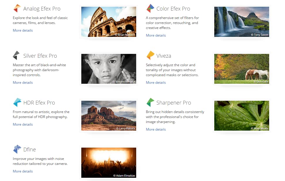Open More details under Silver Efex Pro
Image resolution: width=285 pixels, height=181 pixels.
(x=23, y=83)
